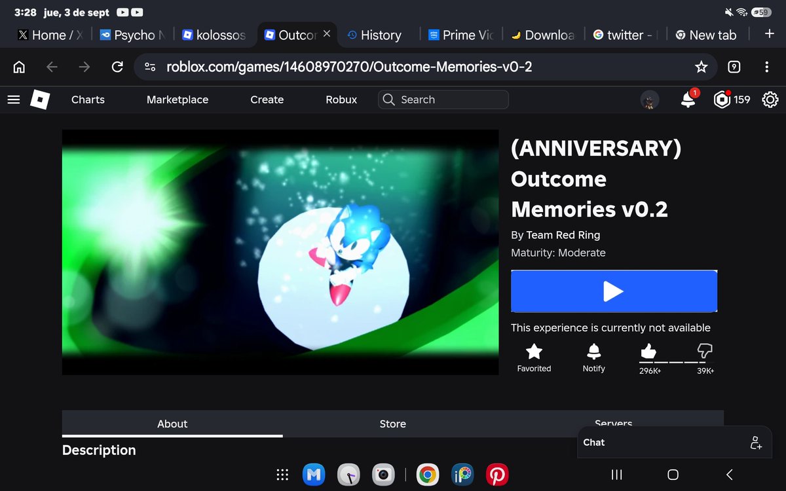Open Marketplace in Roblox navigation

tap(178, 100)
